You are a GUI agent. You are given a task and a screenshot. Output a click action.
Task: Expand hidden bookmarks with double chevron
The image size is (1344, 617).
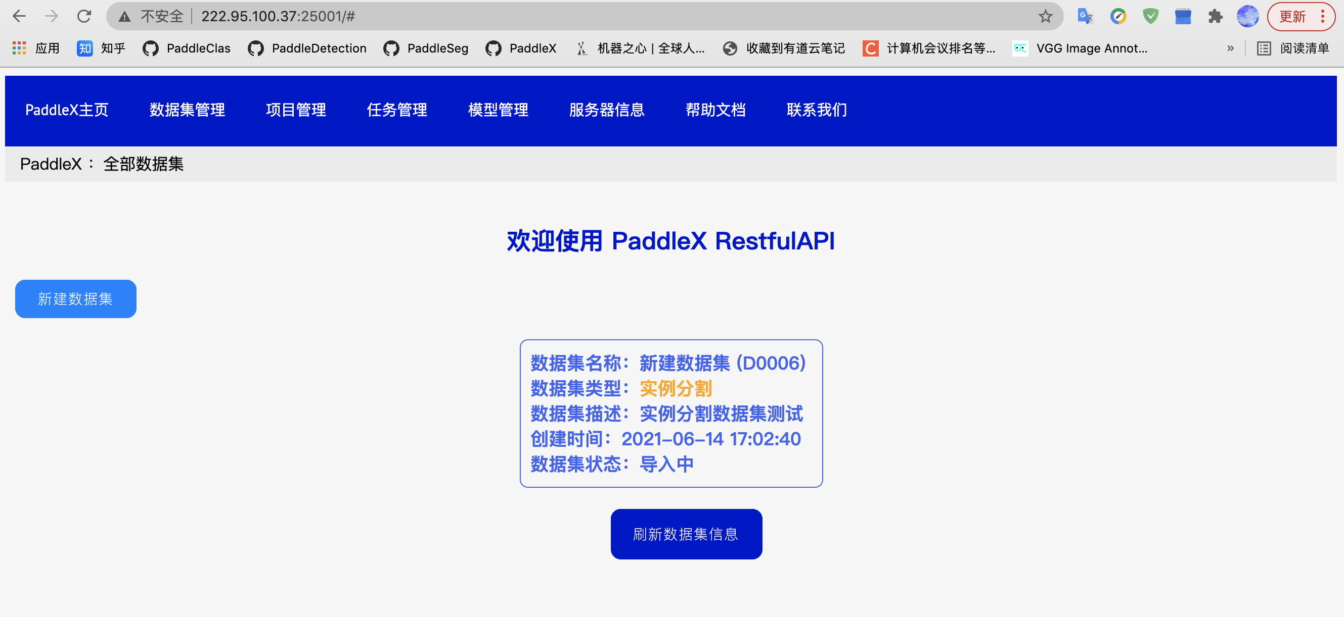pos(1230,48)
